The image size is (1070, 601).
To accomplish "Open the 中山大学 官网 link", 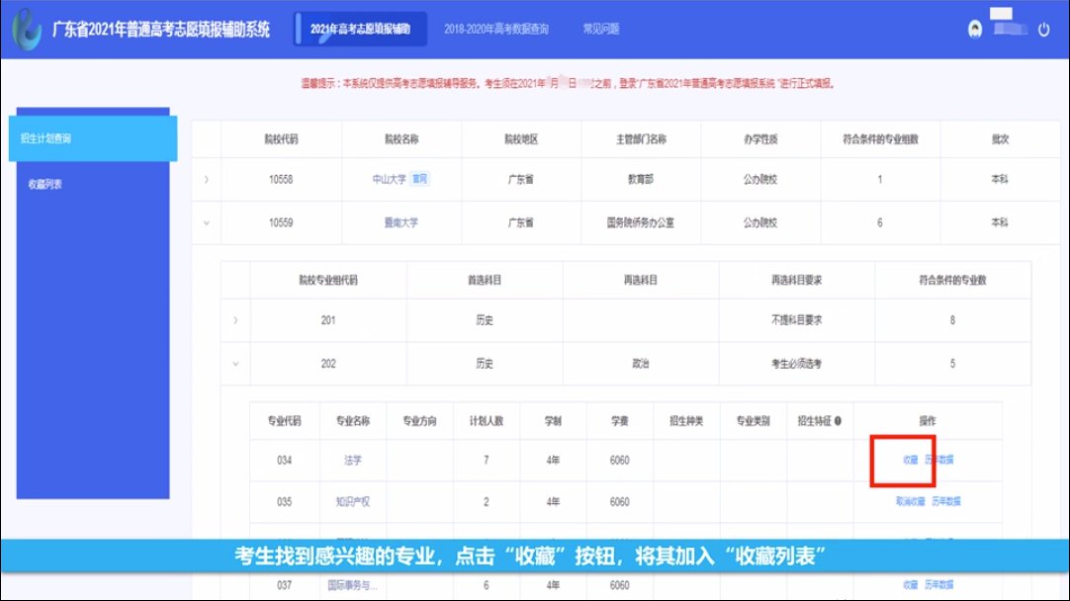I will tap(420, 180).
